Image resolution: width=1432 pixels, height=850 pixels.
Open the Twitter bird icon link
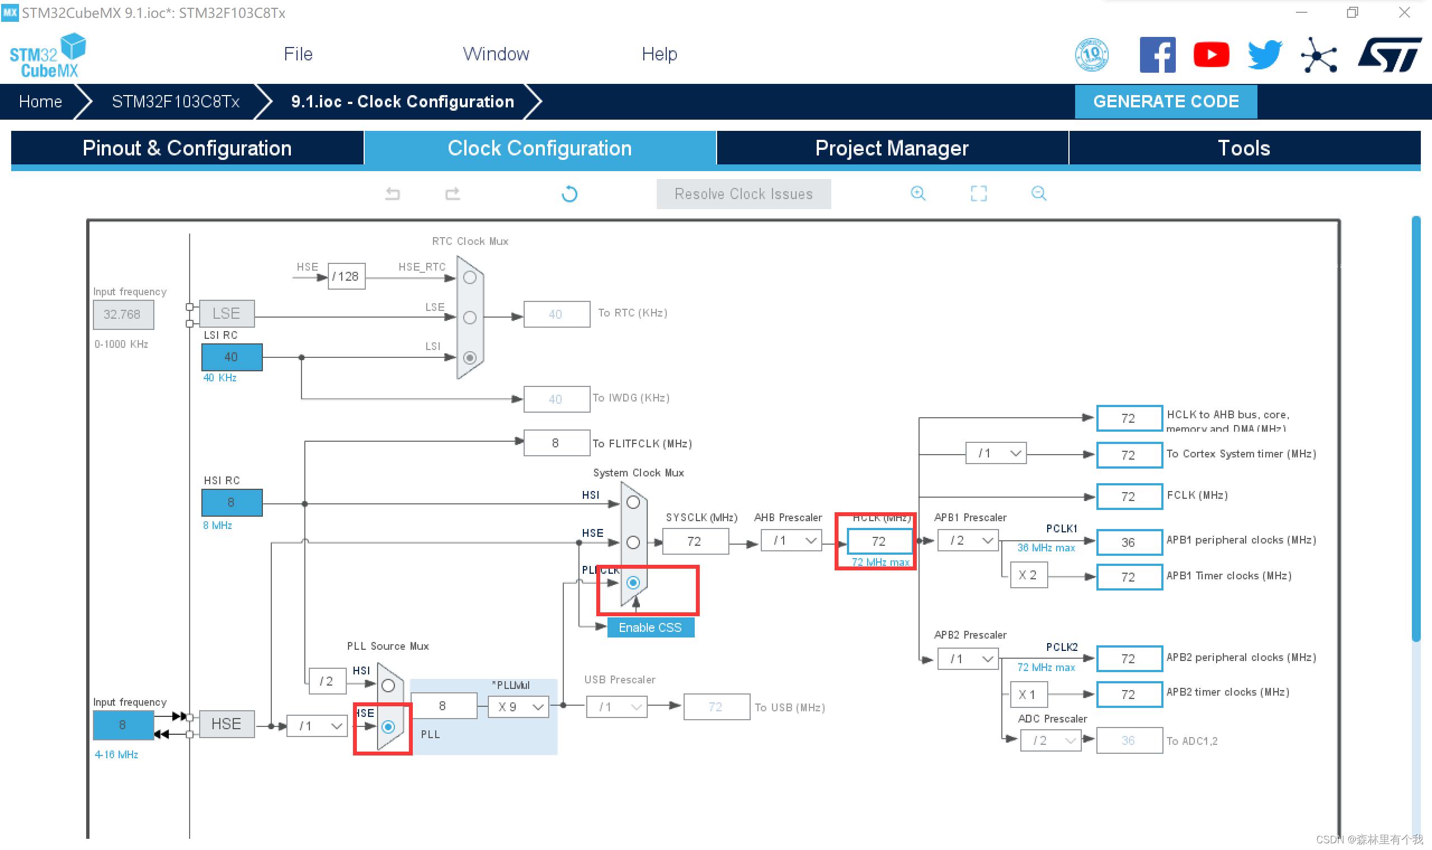click(1265, 55)
